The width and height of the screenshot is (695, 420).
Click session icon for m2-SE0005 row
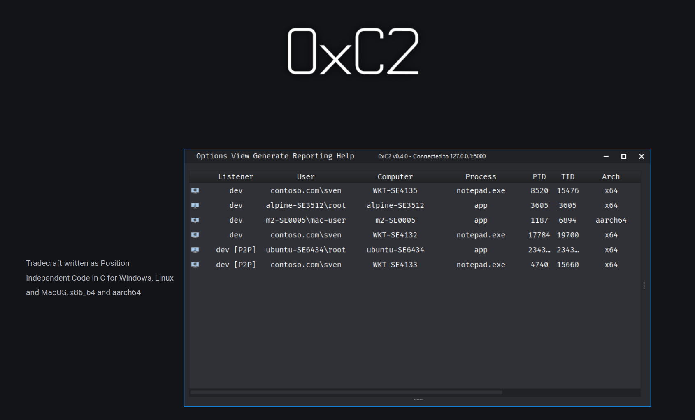(x=195, y=220)
